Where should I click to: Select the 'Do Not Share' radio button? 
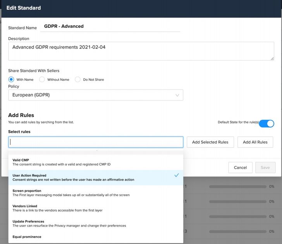[78, 79]
